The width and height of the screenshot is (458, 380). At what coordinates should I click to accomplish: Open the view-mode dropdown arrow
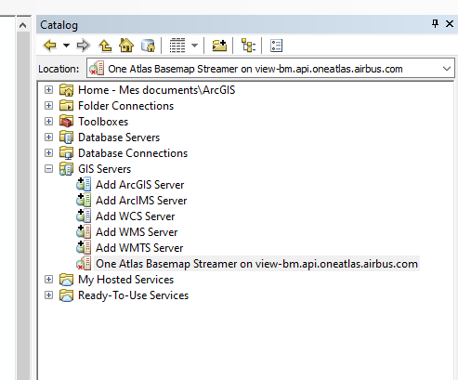pyautogui.click(x=194, y=46)
